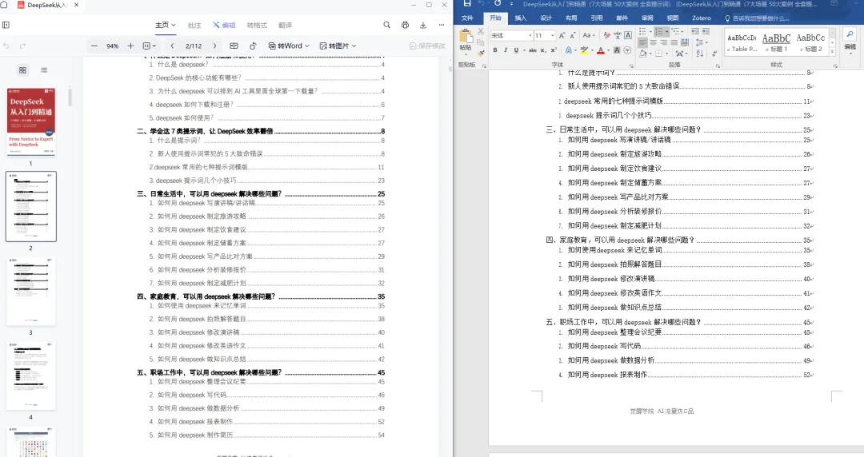Toggle Underline formatting in Word
The height and width of the screenshot is (457, 864).
click(516, 50)
